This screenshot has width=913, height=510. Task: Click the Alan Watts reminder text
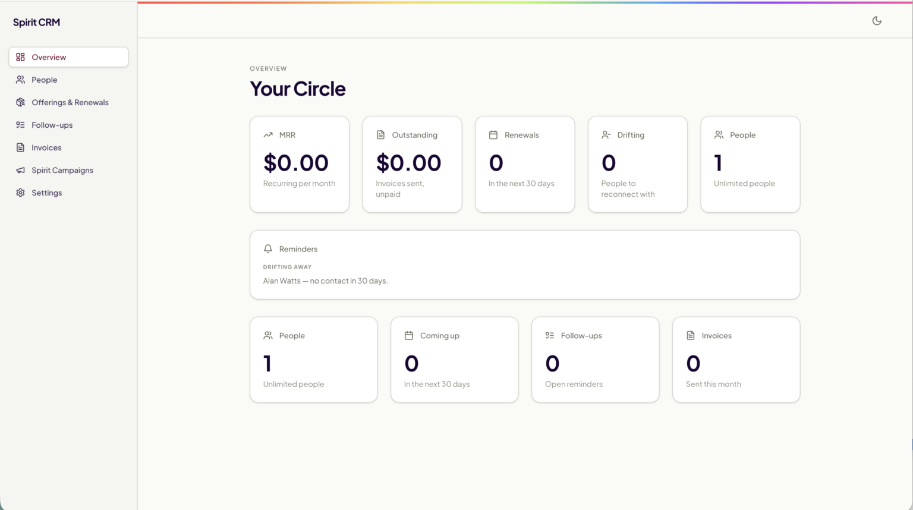[325, 281]
